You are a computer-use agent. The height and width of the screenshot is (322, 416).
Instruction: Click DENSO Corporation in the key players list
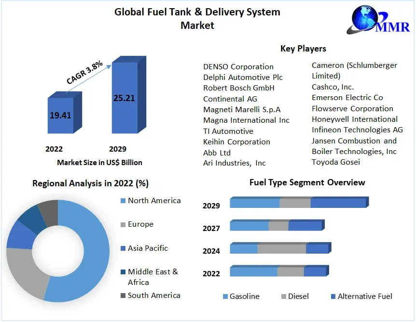[x=238, y=66]
